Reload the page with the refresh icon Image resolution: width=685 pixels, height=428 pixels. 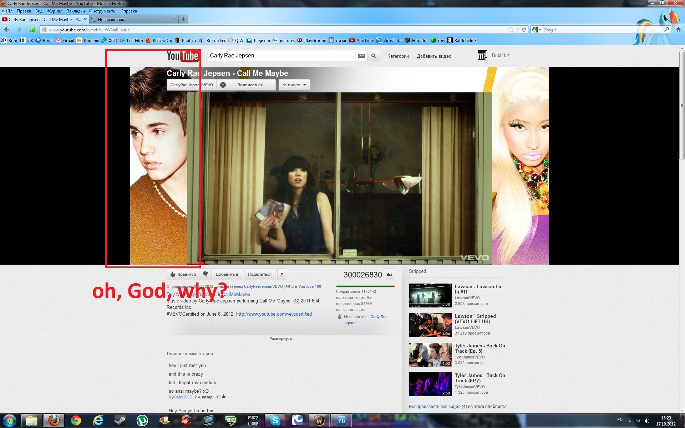point(524,30)
